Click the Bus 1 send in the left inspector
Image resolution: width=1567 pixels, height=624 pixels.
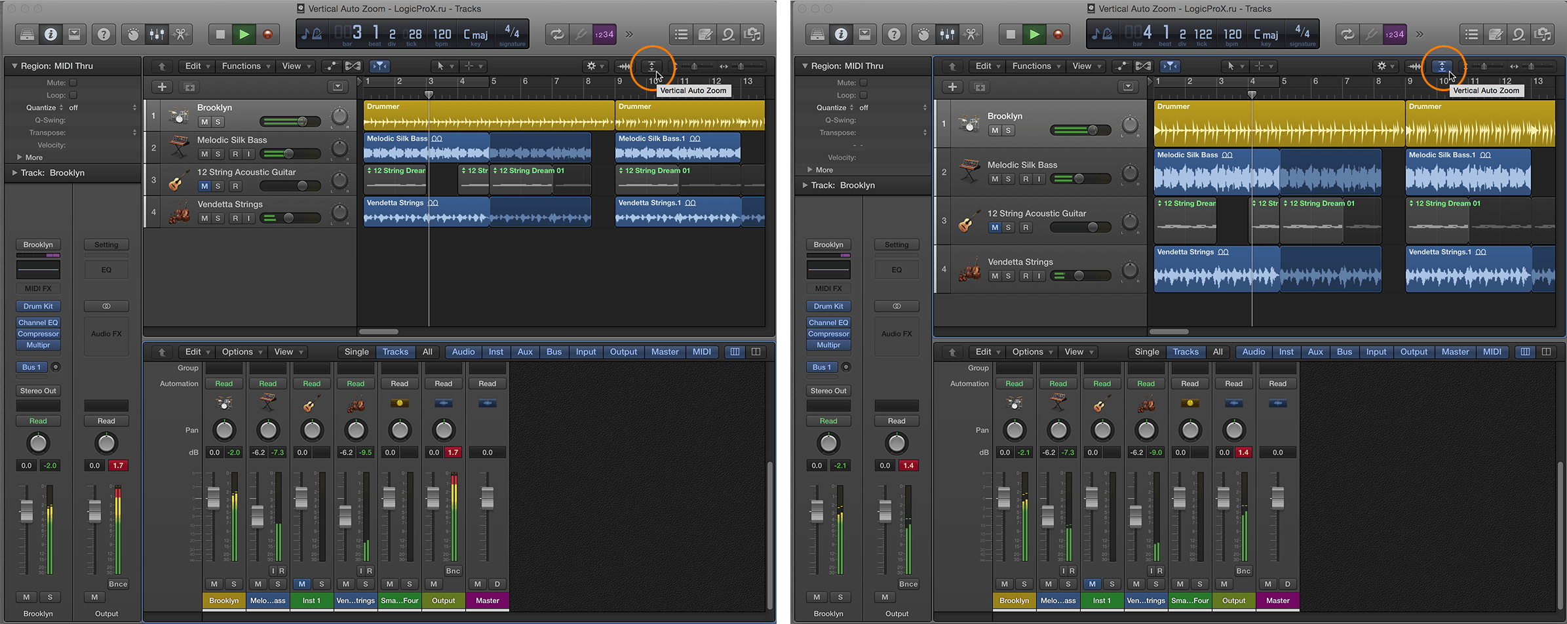tap(31, 367)
